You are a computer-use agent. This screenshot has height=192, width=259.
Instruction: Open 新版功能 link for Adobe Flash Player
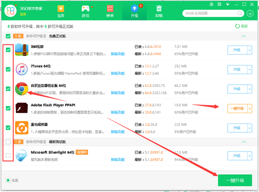[x=118, y=112]
